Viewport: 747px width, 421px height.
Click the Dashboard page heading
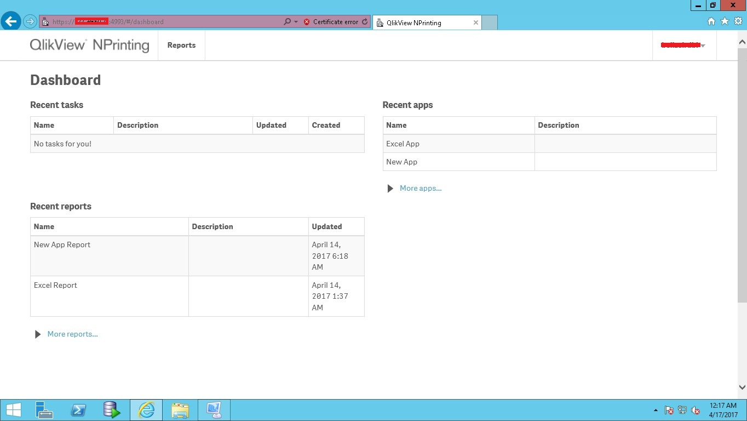coord(66,80)
